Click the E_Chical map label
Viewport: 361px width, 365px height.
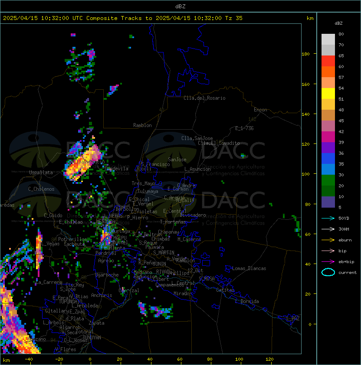[x=139, y=199]
